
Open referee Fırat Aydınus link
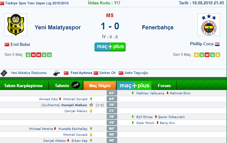(81, 73)
